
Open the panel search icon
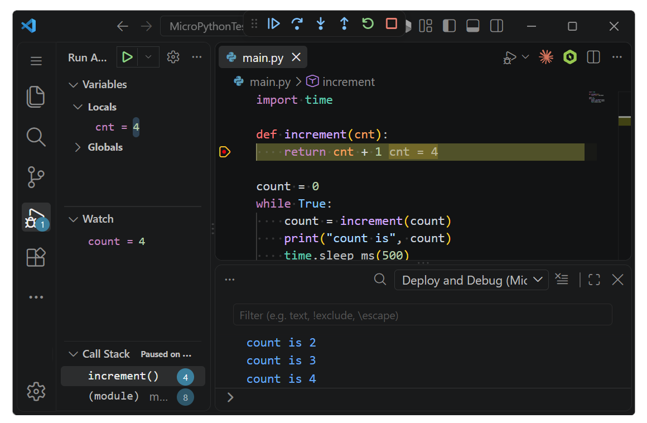pyautogui.click(x=380, y=280)
